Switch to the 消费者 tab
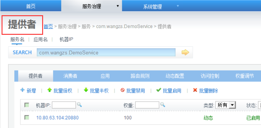The image size is (261, 128). click(70, 76)
